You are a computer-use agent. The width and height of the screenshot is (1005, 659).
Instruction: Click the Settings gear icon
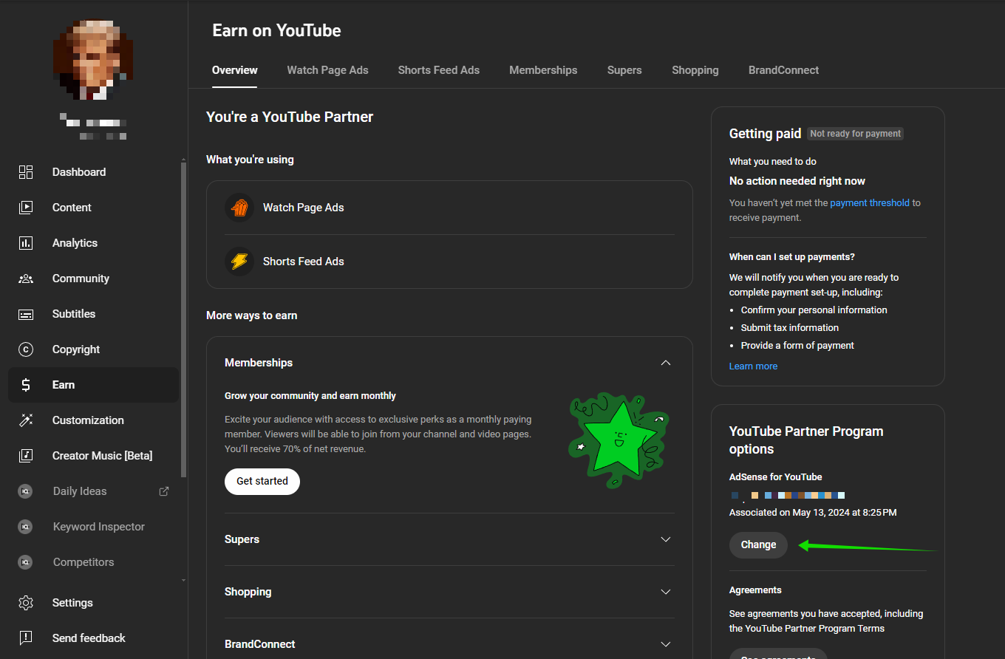tap(26, 603)
